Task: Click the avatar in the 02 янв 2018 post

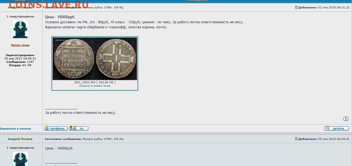Action: pyautogui.click(x=20, y=29)
